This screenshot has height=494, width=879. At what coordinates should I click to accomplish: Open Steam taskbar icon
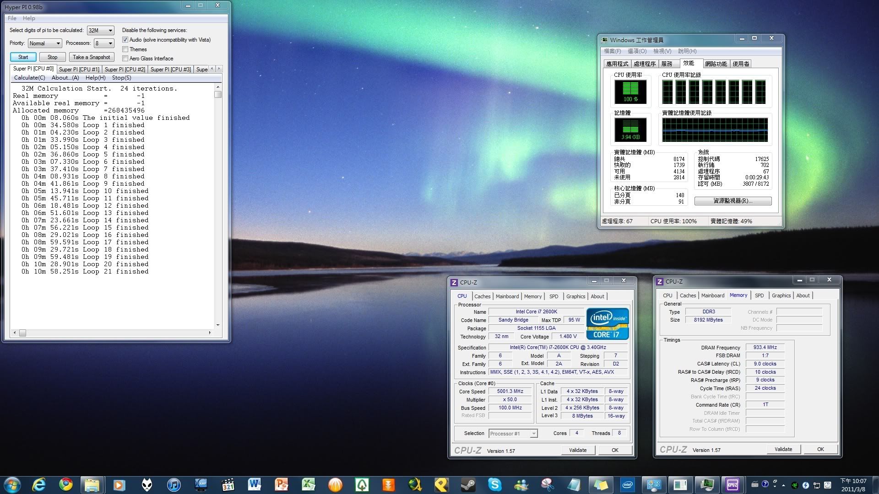pos(468,485)
